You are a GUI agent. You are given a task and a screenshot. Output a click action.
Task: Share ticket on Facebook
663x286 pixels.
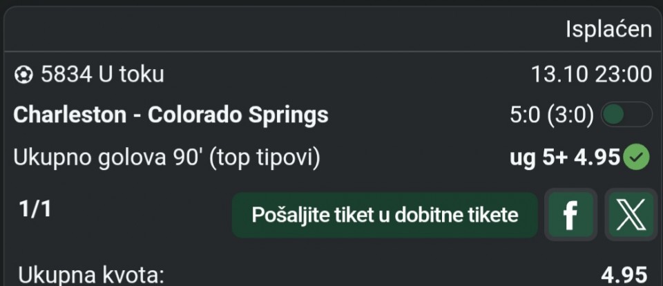coord(570,215)
